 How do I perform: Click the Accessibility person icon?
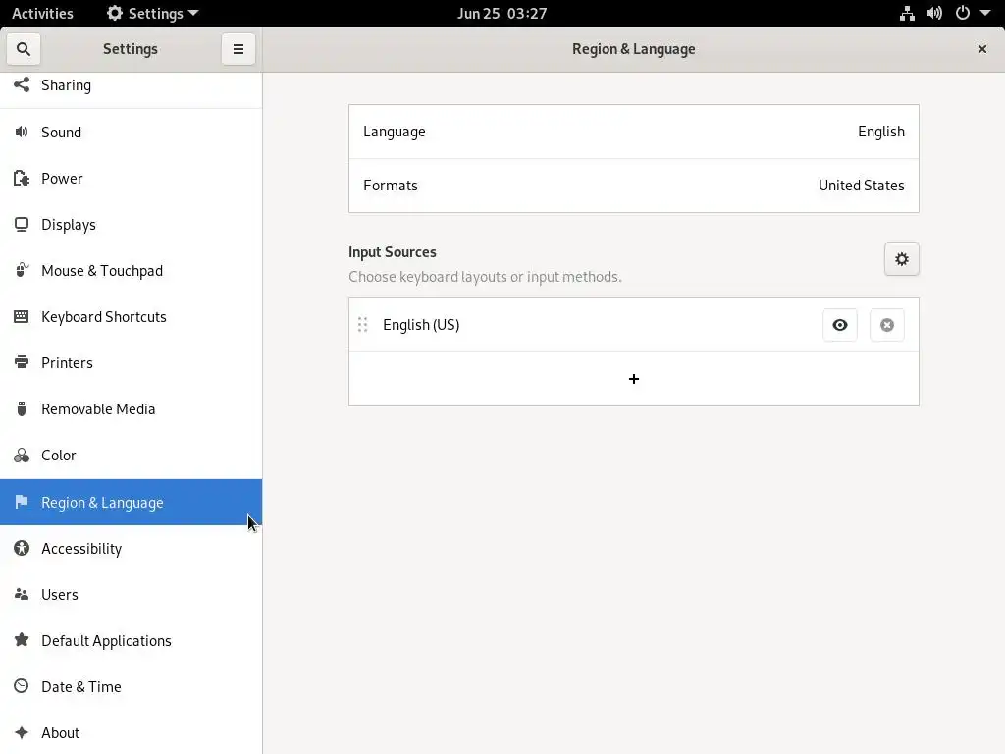coord(22,548)
